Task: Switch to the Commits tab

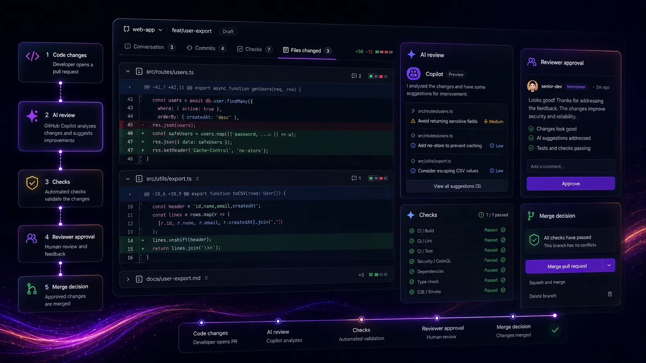Action: 206,48
